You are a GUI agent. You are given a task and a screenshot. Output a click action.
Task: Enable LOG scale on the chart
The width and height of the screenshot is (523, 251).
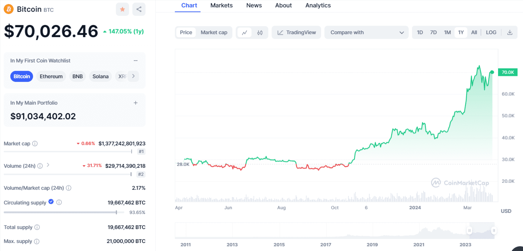(x=491, y=32)
